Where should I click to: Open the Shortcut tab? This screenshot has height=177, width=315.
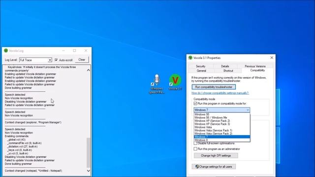[x=228, y=71]
